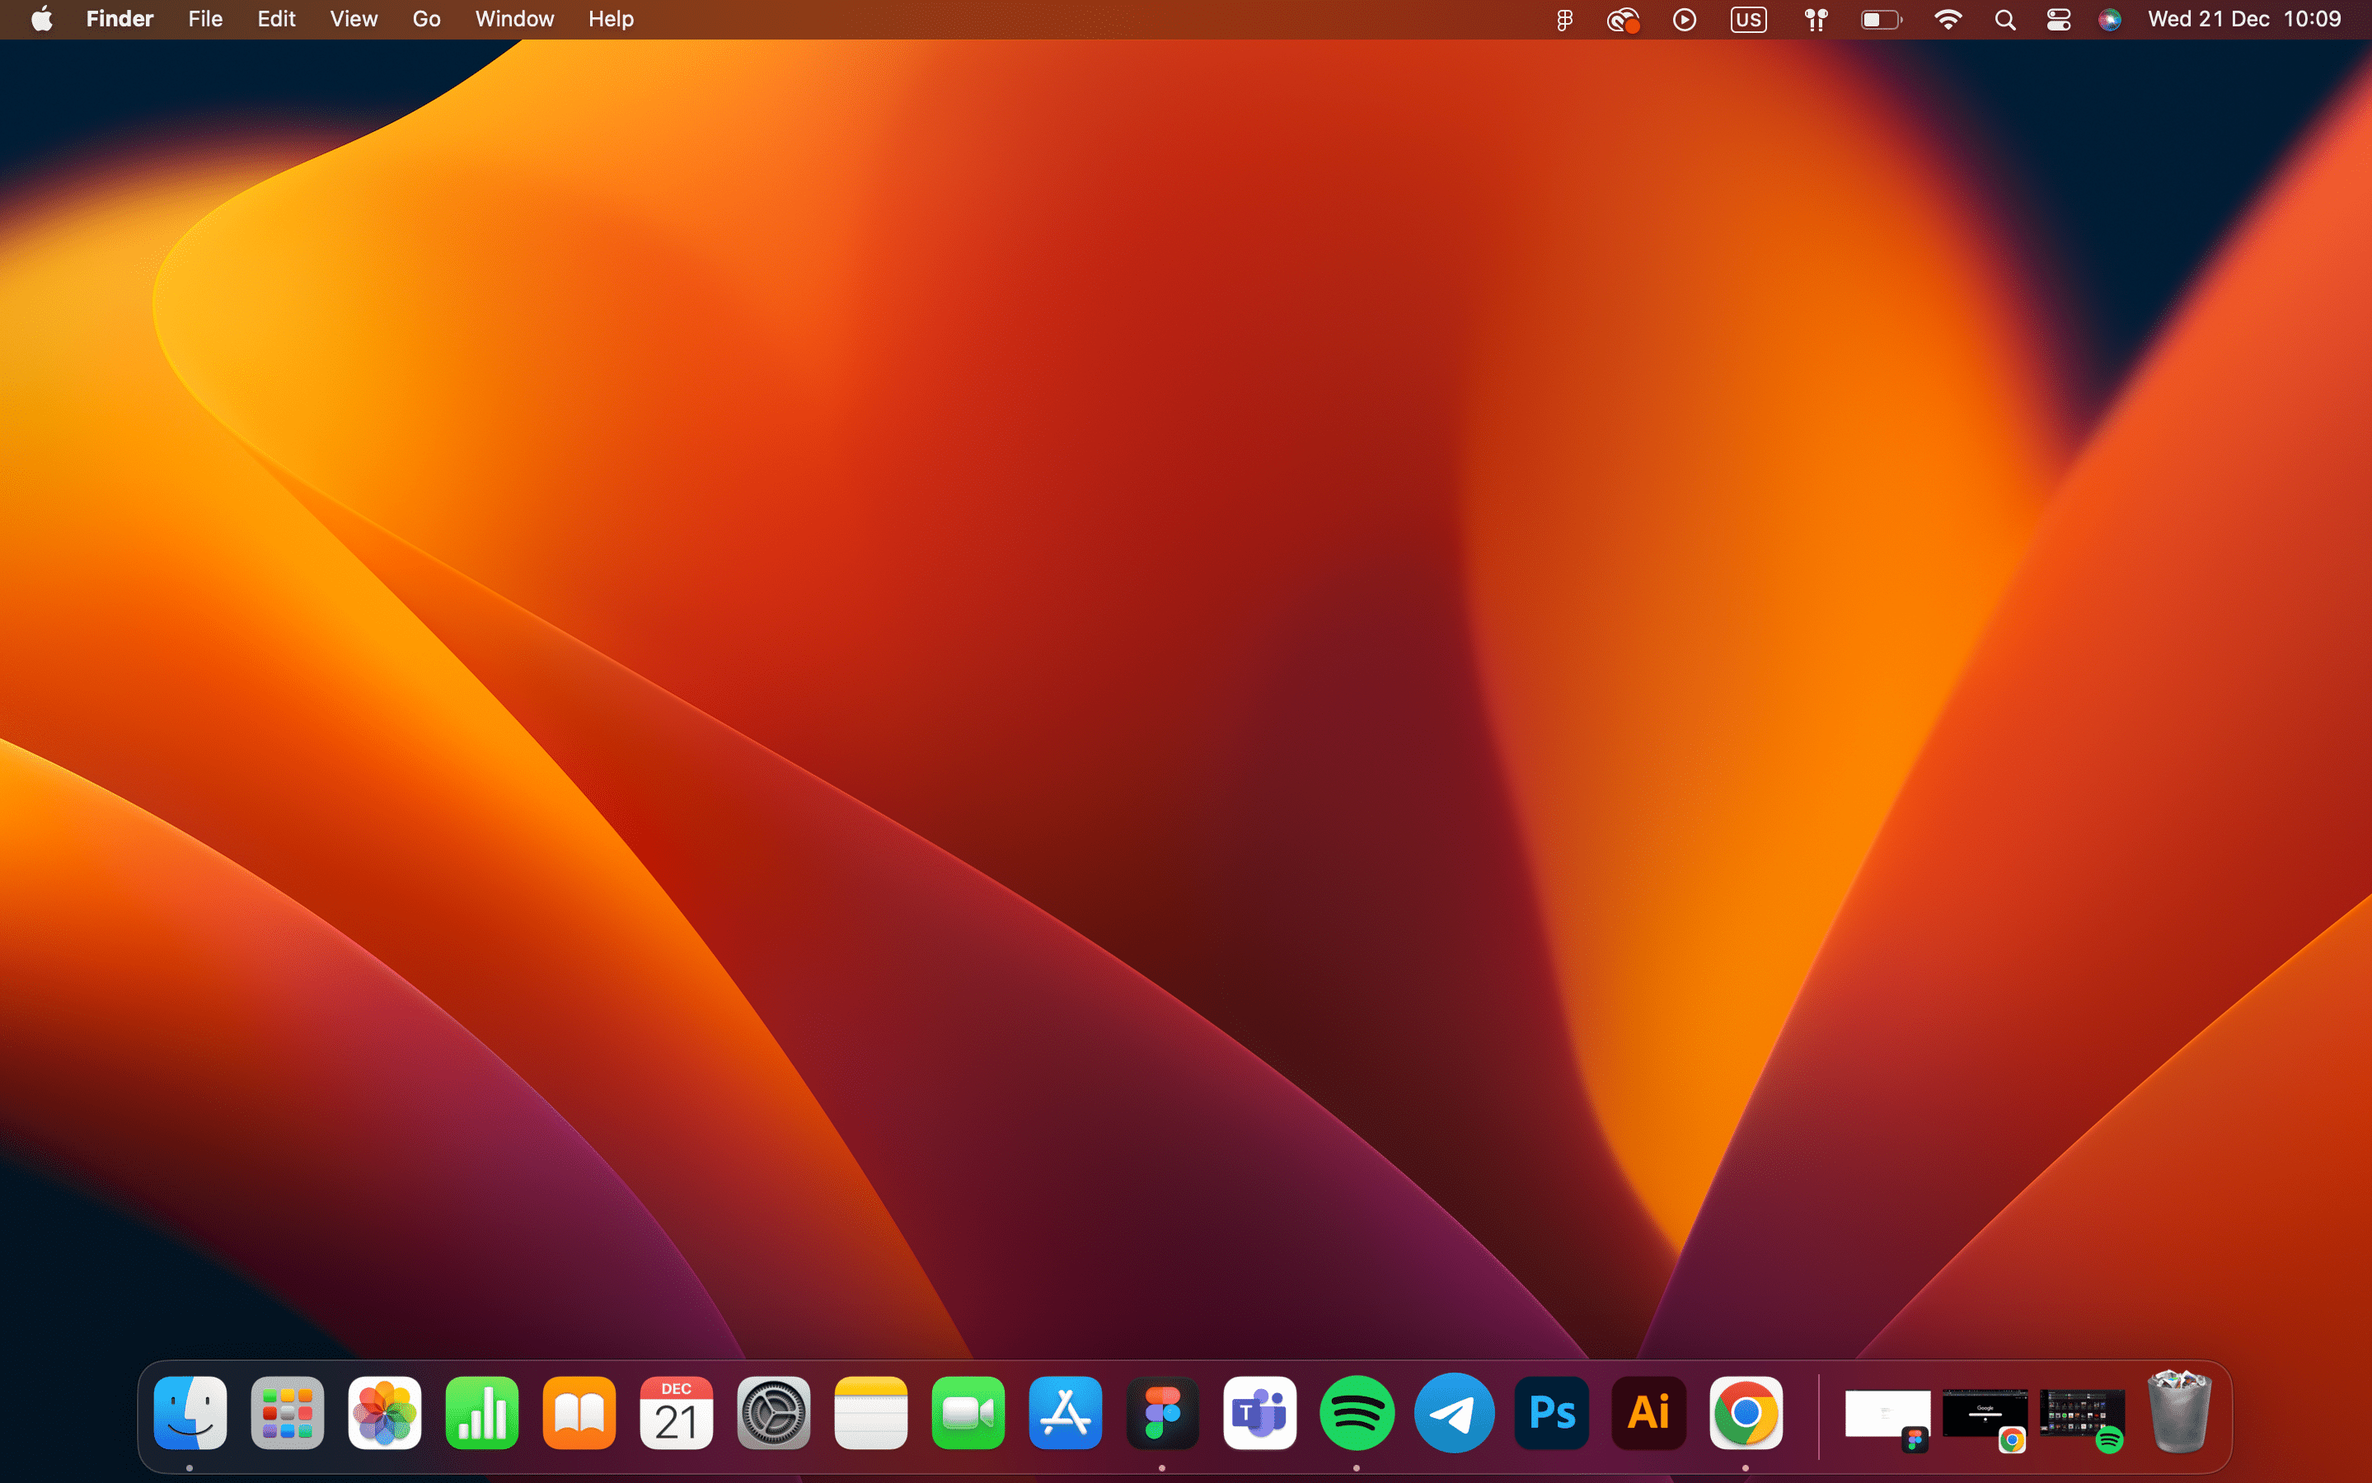Open Google Chrome from the Dock
Viewport: 2372px width, 1483px height.
[x=1748, y=1412]
